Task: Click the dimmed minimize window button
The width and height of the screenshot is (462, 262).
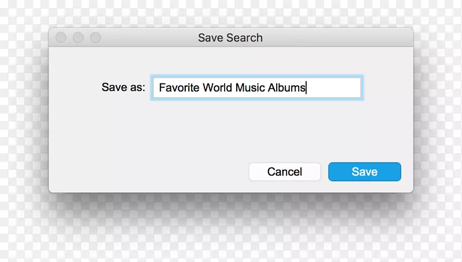Action: point(78,37)
